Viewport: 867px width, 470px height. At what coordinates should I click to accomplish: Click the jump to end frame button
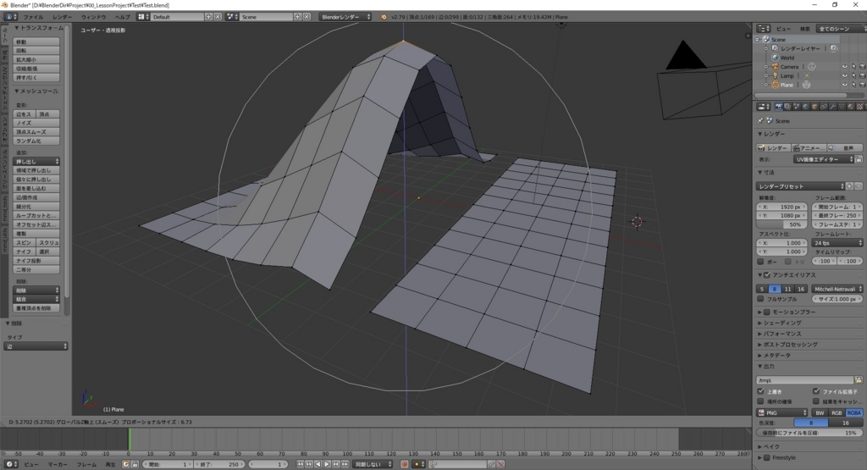pyautogui.click(x=345, y=464)
